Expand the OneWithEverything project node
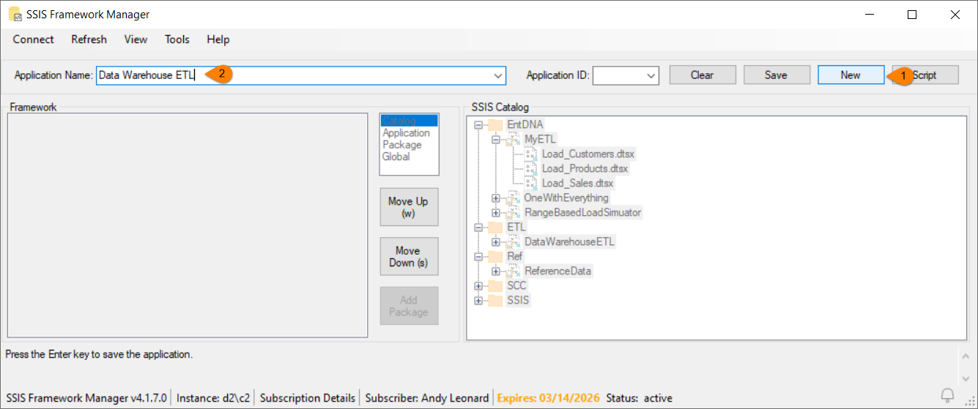978x409 pixels. 496,198
